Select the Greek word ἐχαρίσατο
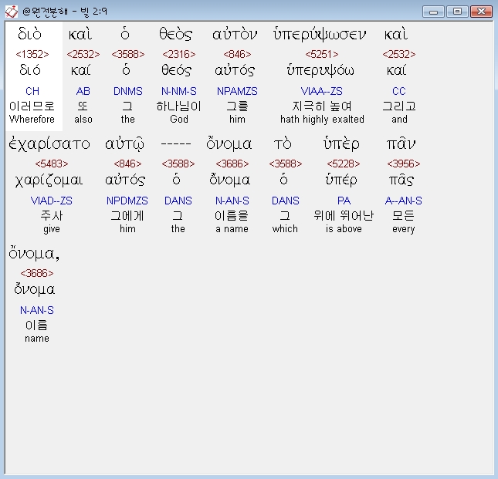The width and height of the screenshot is (498, 479). point(49,143)
